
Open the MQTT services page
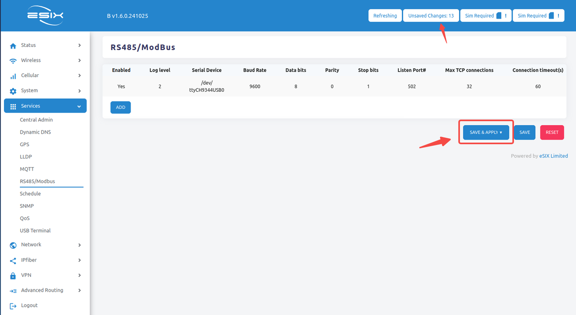tap(27, 169)
